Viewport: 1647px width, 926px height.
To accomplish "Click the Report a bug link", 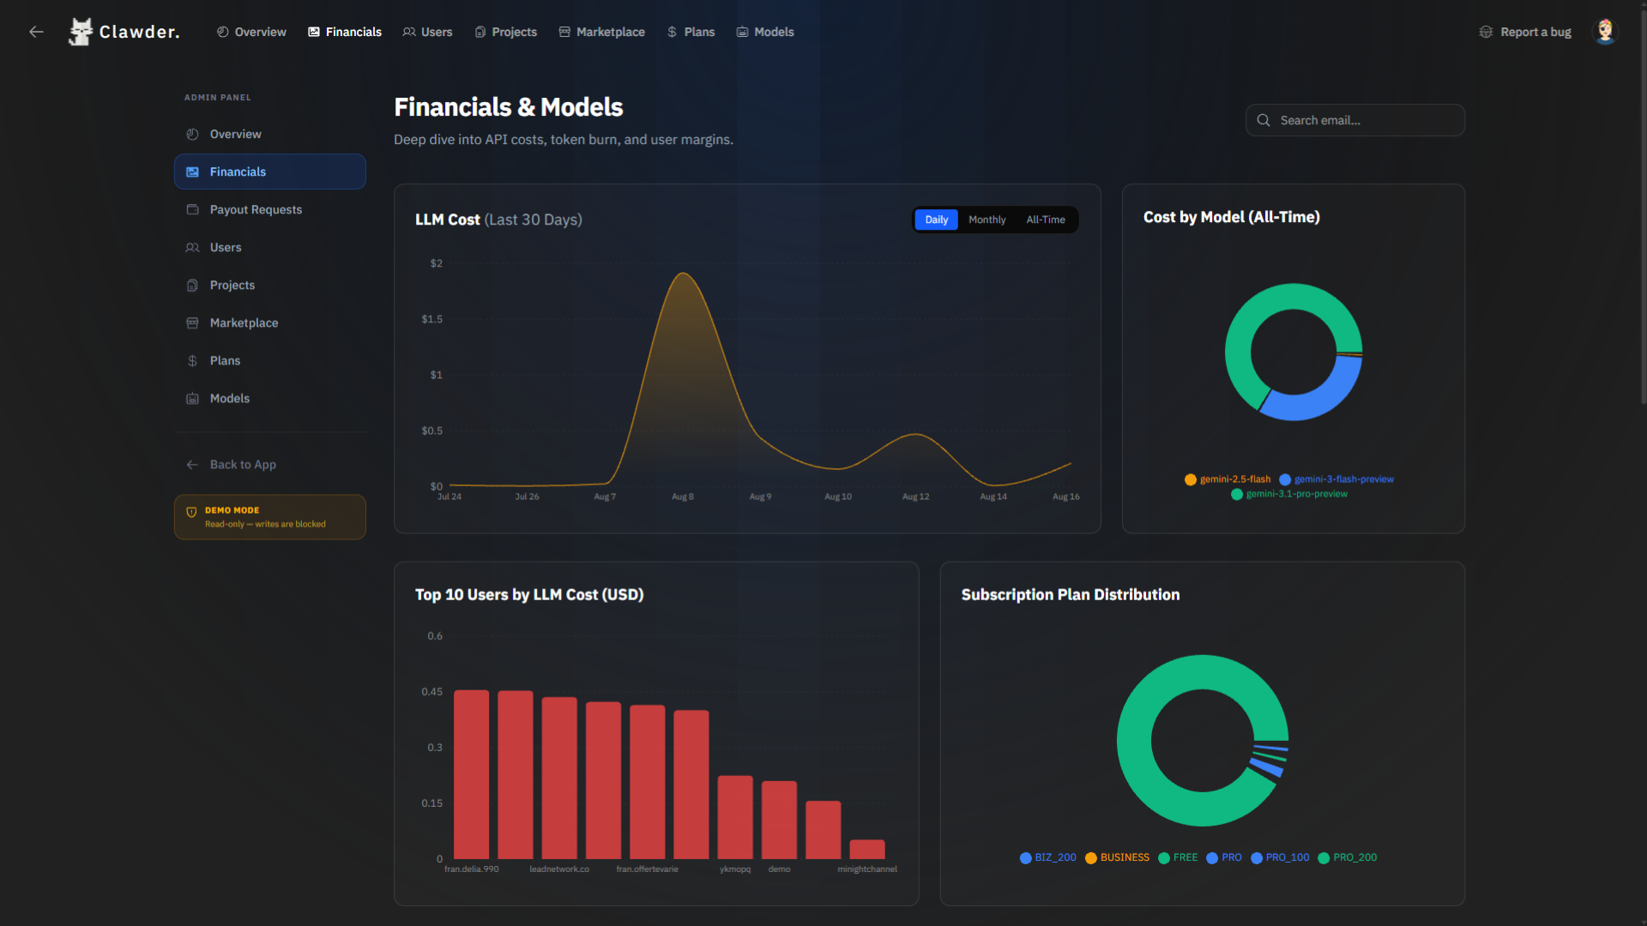I will [x=1525, y=32].
